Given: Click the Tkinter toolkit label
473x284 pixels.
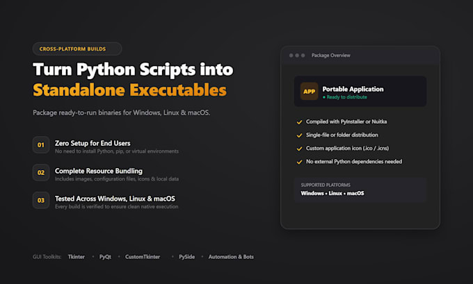Looking at the screenshot, I should click(x=77, y=257).
